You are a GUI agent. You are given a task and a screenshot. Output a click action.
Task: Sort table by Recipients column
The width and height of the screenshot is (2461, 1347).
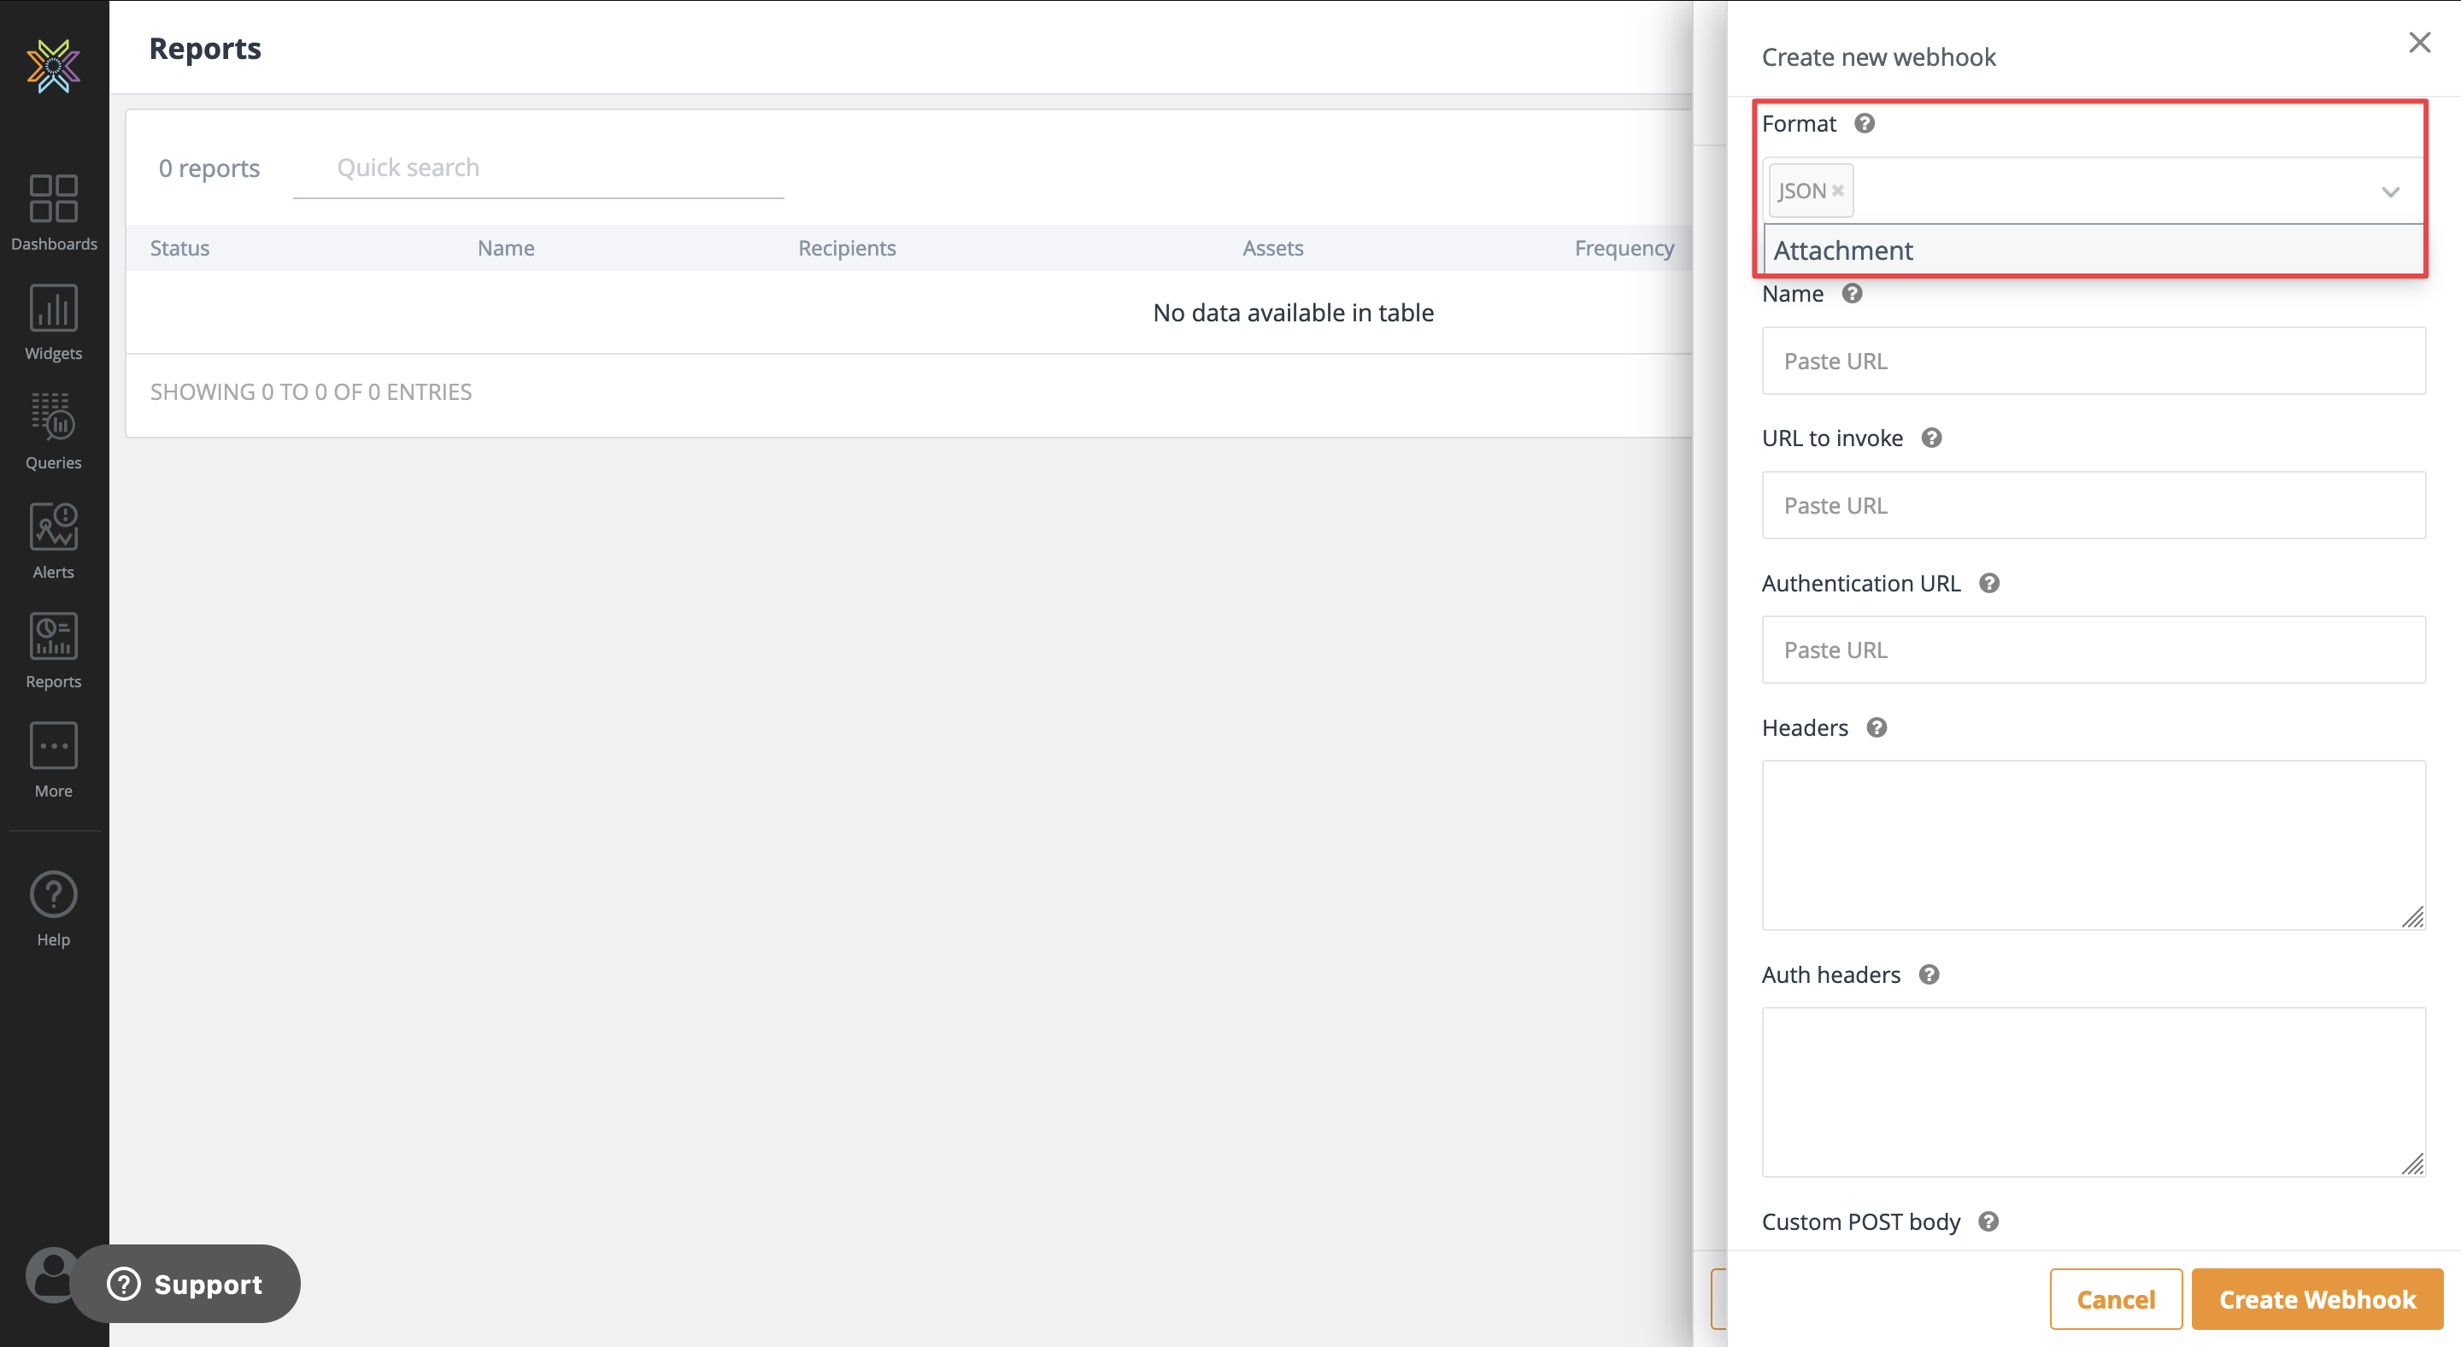pos(847,249)
